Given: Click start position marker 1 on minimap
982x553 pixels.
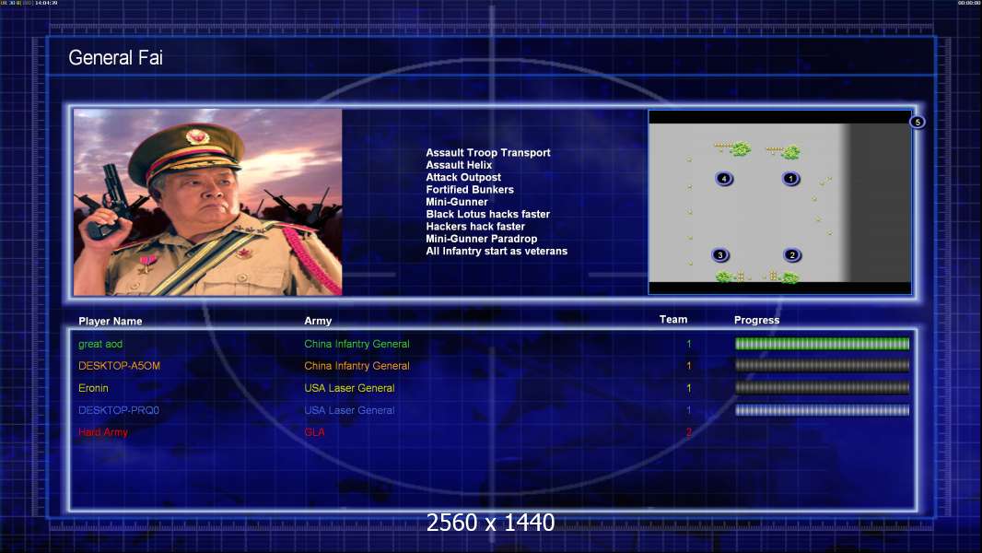Looking at the screenshot, I should pos(790,179).
